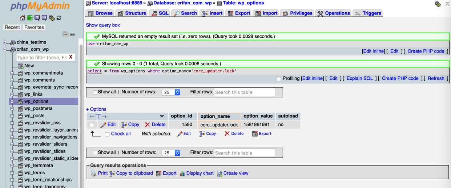
Task: Click the wp_links table icon
Action: (20, 94)
